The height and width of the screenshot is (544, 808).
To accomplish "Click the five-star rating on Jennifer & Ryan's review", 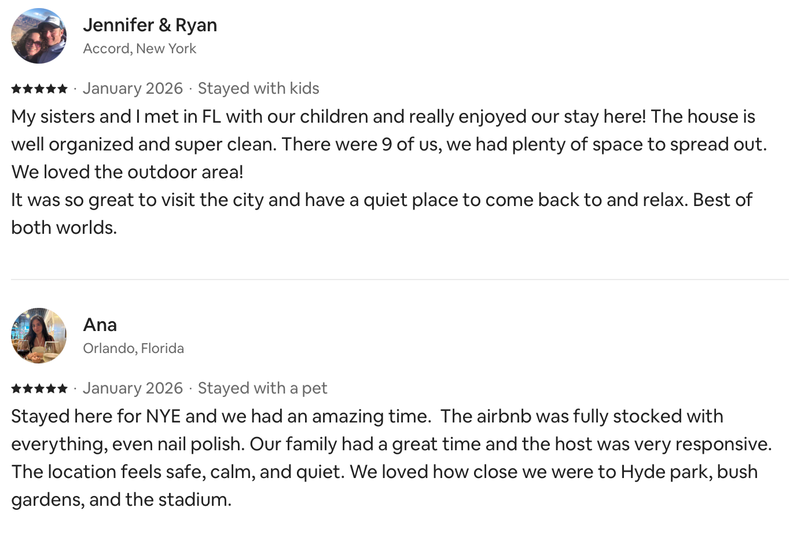I will coord(39,89).
